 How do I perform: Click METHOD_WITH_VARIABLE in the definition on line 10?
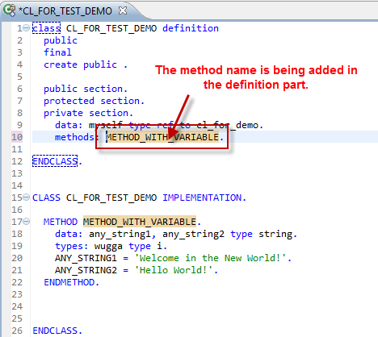tap(162, 137)
